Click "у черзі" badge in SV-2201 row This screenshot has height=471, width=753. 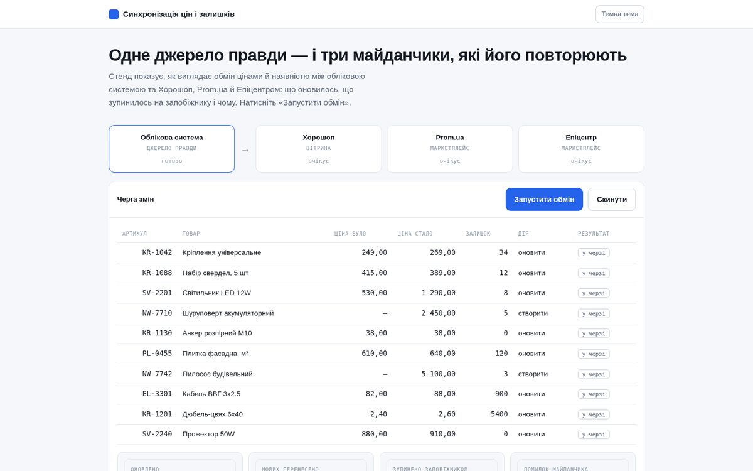(x=594, y=293)
